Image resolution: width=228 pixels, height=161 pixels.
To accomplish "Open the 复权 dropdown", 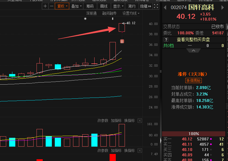I will [x=62, y=6].
